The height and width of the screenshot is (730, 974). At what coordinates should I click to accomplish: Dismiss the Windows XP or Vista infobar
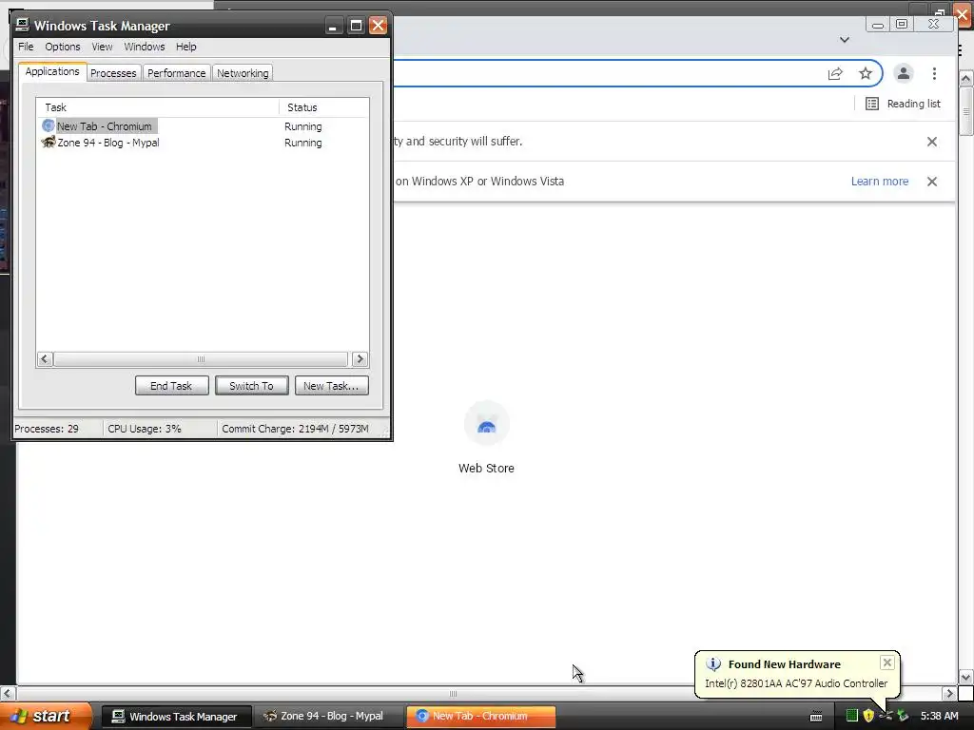932,182
